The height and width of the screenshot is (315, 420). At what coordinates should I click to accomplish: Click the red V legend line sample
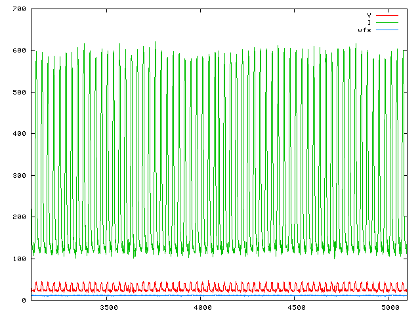point(387,14)
